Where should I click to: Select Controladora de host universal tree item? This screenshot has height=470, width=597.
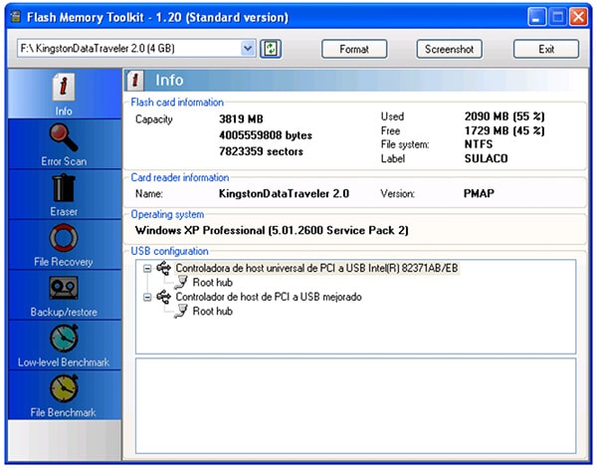[316, 268]
